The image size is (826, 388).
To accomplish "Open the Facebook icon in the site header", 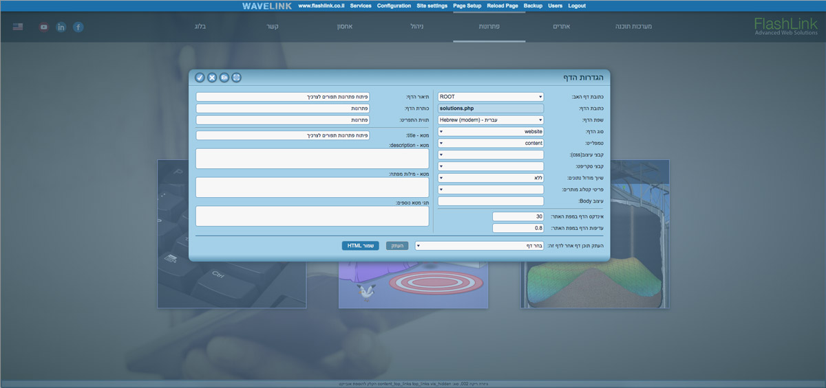I will pos(78,27).
